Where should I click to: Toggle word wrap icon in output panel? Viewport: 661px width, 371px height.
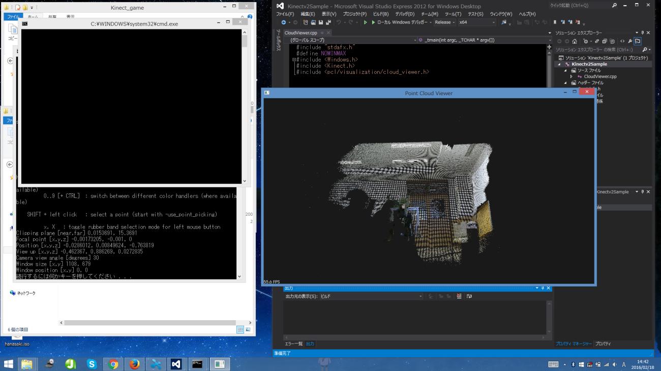[x=469, y=296]
